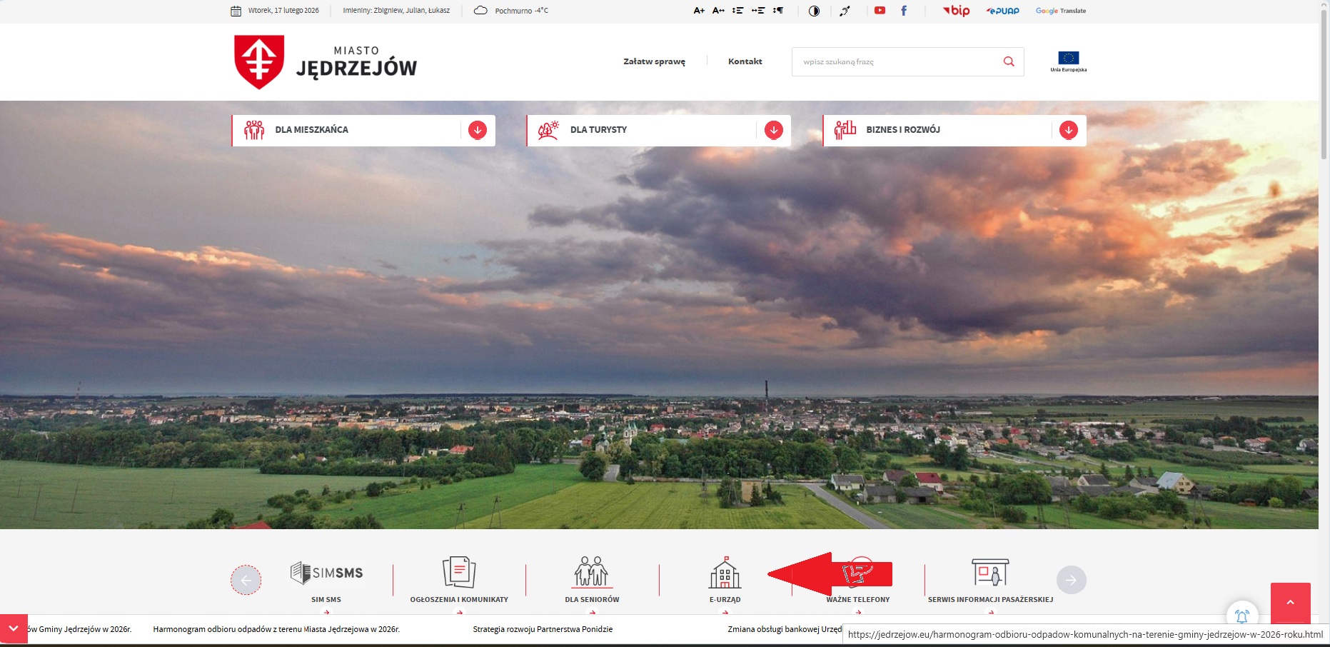Image resolution: width=1330 pixels, height=647 pixels.
Task: Expand the Biznes i rozwój dropdown
Action: pyautogui.click(x=1068, y=130)
